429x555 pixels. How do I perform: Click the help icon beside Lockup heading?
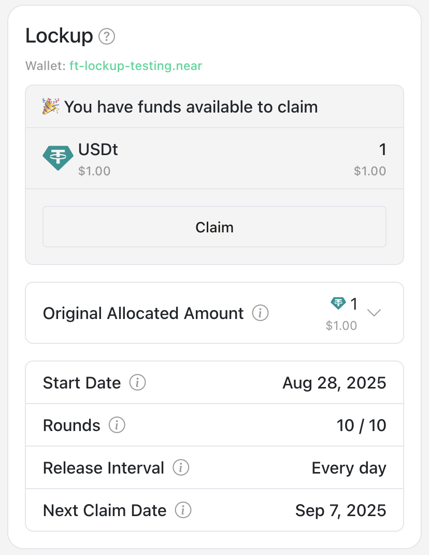[x=107, y=37]
